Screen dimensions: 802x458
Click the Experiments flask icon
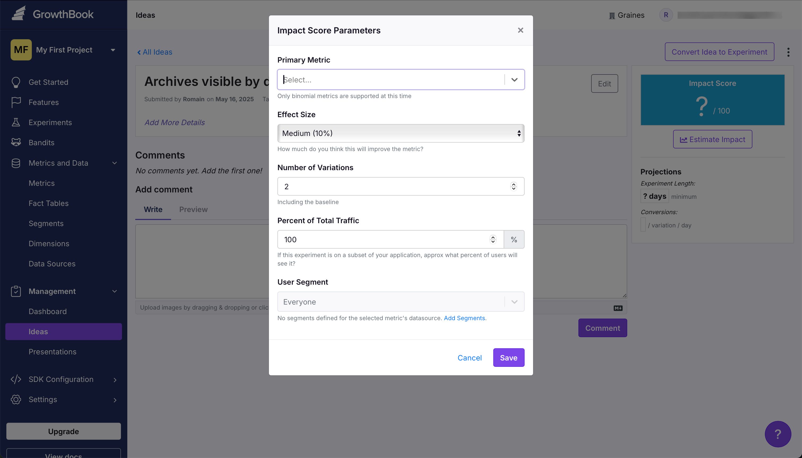(x=16, y=122)
